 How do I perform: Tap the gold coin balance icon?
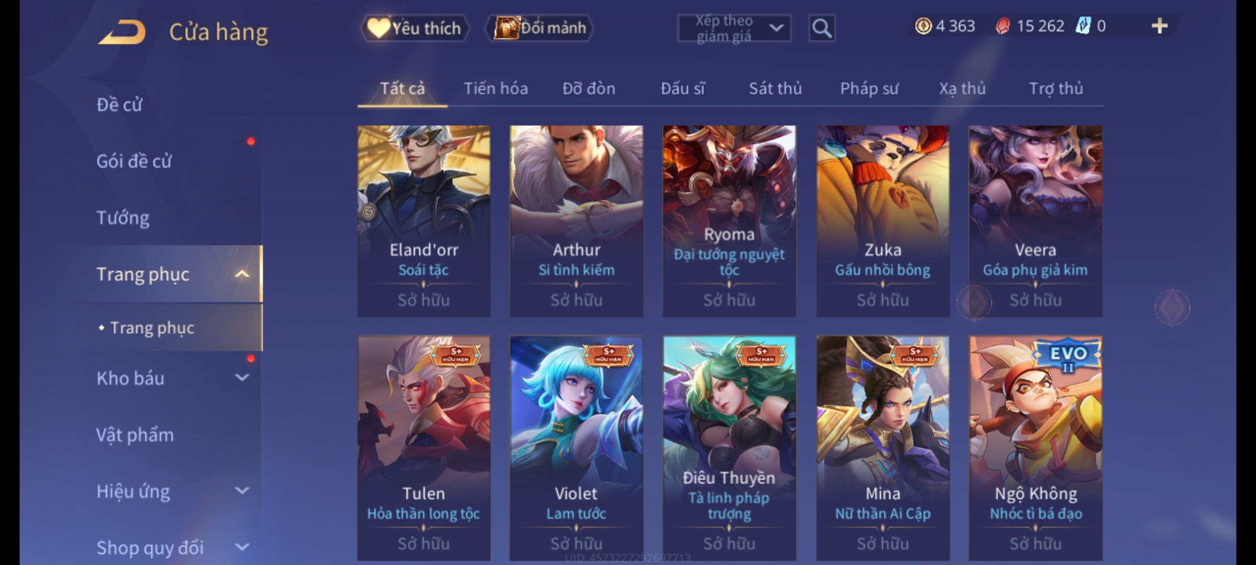click(923, 26)
